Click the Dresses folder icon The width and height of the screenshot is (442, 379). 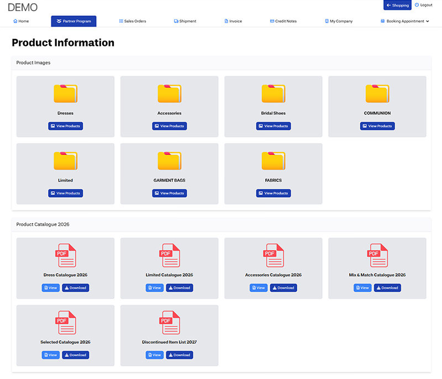(65, 94)
